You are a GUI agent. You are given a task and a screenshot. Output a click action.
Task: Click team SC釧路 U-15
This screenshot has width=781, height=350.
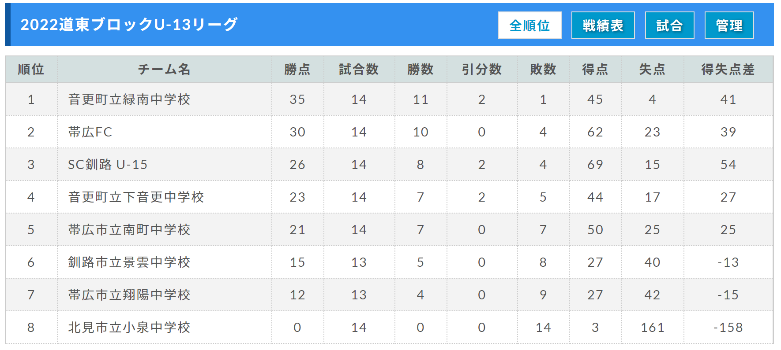coord(108,165)
